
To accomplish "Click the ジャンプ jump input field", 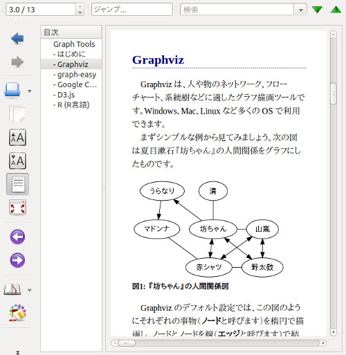I will 132,10.
